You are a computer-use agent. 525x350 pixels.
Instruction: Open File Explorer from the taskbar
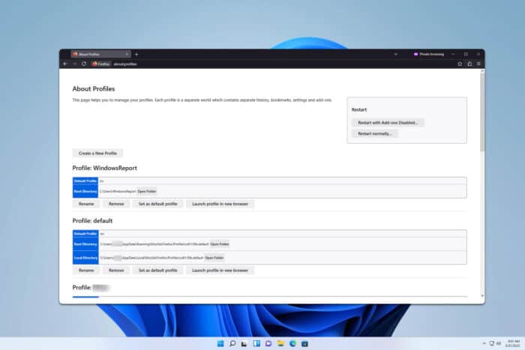click(280, 343)
